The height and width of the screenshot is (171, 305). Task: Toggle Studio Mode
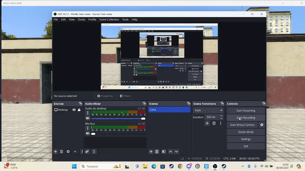click(246, 132)
